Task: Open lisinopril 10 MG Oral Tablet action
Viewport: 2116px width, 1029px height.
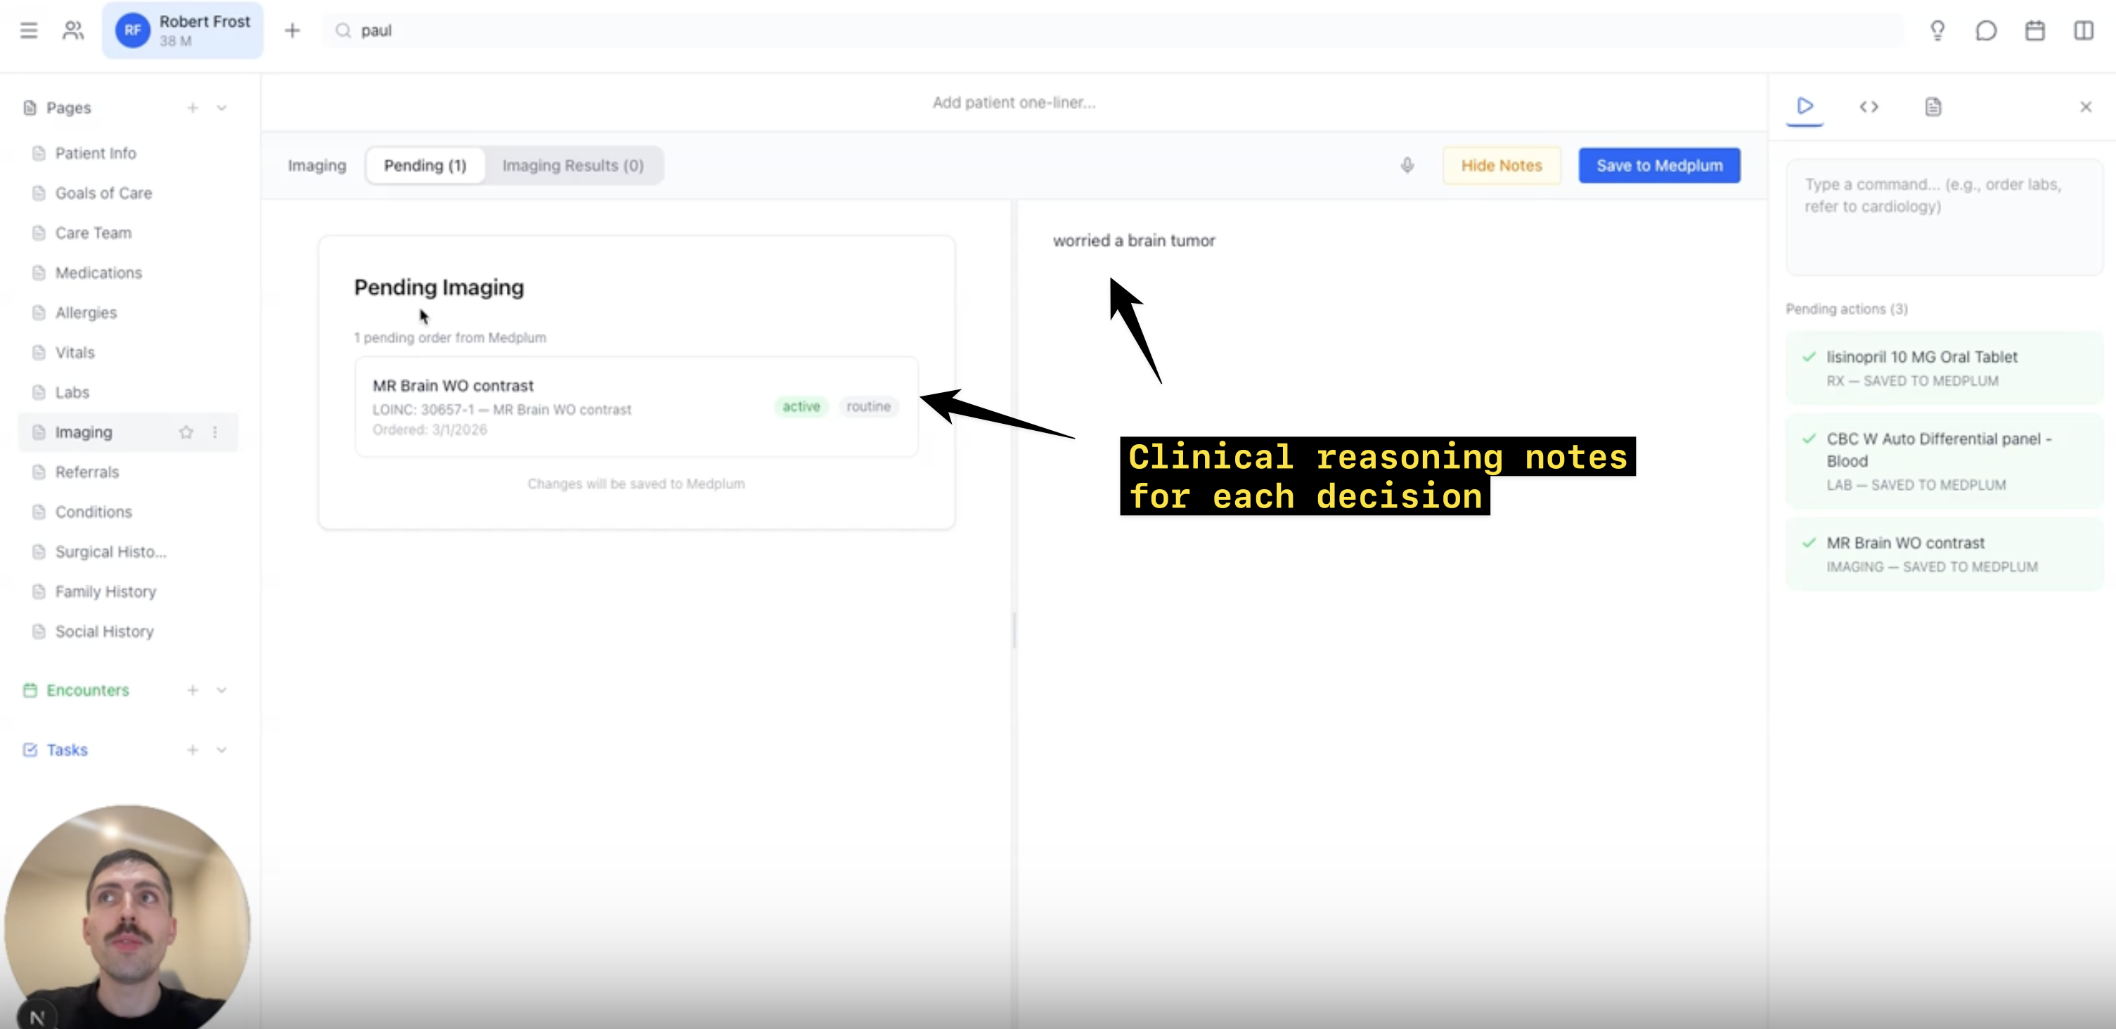Action: [x=1944, y=368]
